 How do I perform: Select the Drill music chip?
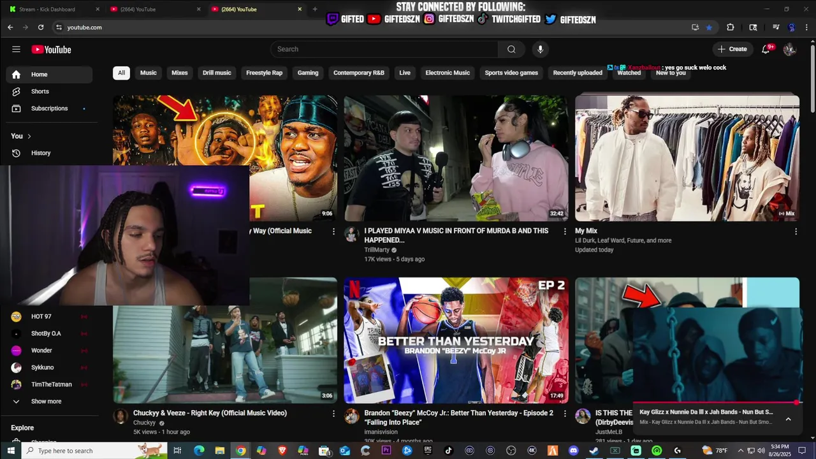(x=217, y=73)
